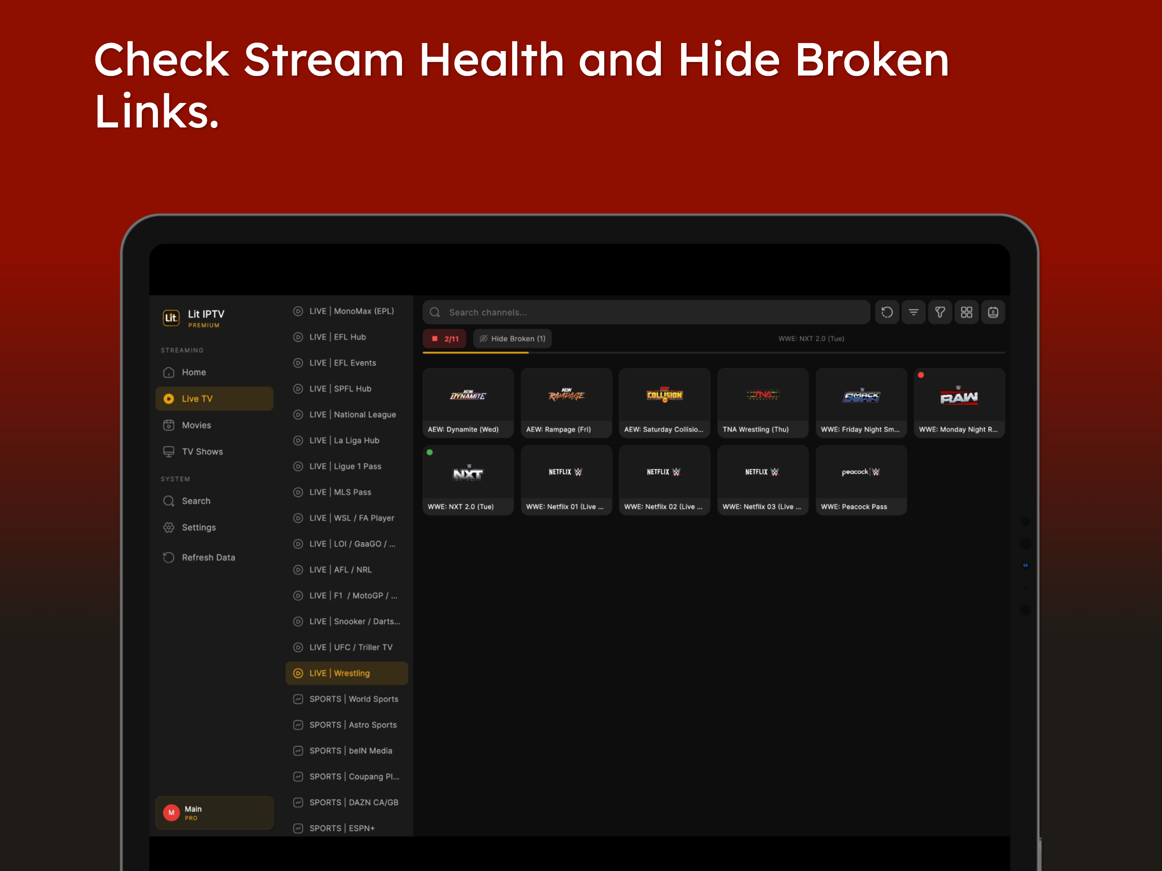The image size is (1162, 871).
Task: Select LIVE | WSL / FA Player category
Action: (347, 518)
